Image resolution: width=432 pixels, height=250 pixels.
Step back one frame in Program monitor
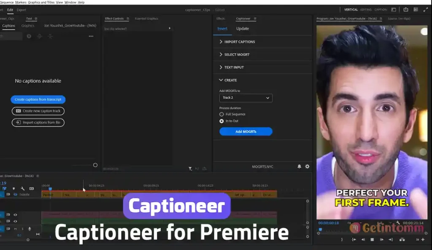(x=363, y=239)
